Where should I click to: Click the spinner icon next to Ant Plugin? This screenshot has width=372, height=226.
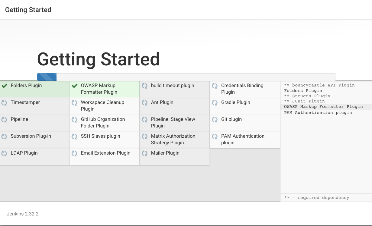[145, 103]
